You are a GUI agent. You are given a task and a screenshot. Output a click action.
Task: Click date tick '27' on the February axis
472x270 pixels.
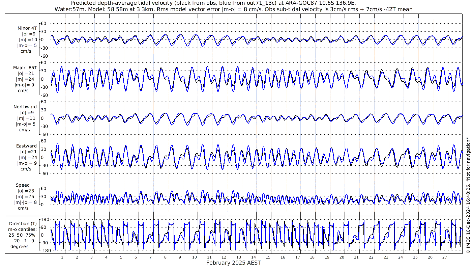point(444,257)
